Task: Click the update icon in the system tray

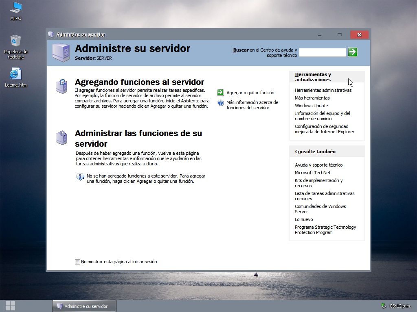Action: pyautogui.click(x=383, y=305)
